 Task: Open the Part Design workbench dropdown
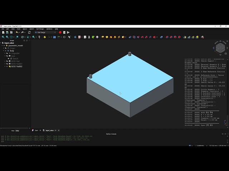click(45, 32)
